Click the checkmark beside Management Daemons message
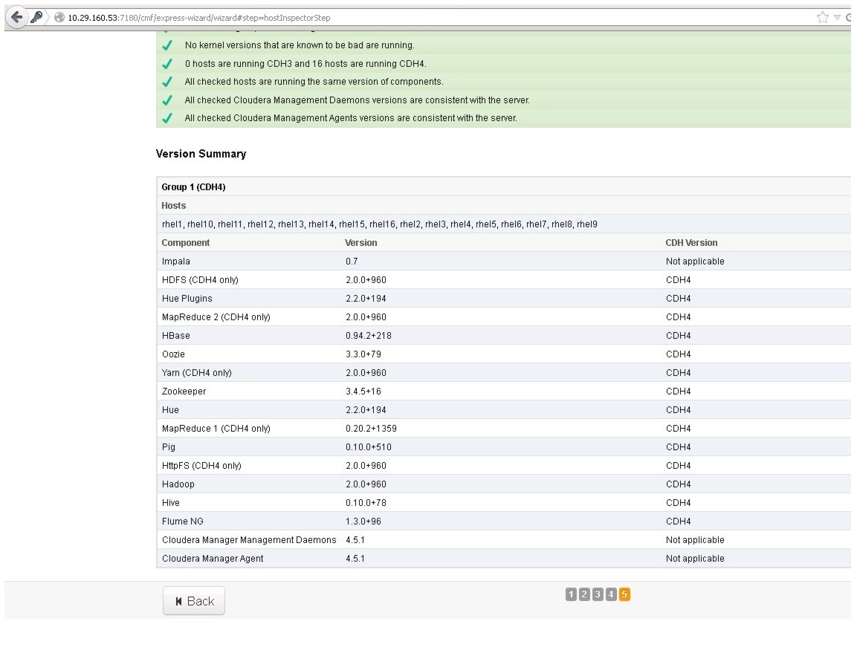This screenshot has width=857, height=656. [x=167, y=100]
